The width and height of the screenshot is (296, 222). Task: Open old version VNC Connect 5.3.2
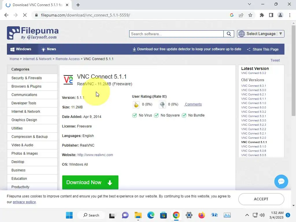[x=254, y=112]
